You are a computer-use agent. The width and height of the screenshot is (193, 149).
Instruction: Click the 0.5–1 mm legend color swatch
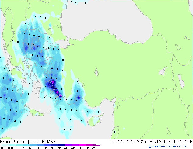[x=12, y=145]
